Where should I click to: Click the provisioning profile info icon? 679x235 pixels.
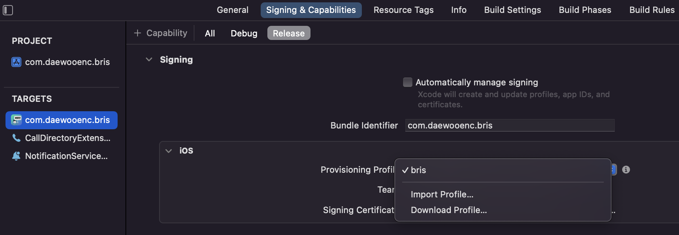tap(626, 170)
